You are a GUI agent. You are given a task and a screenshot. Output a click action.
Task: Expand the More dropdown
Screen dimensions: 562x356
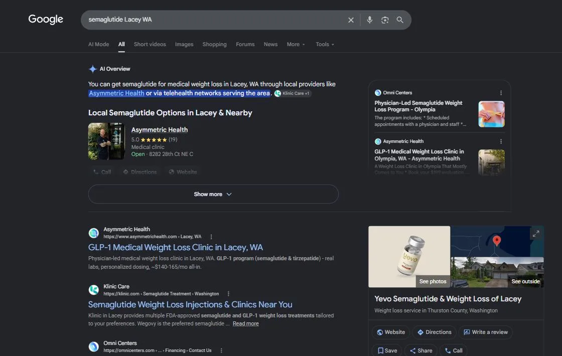click(296, 45)
